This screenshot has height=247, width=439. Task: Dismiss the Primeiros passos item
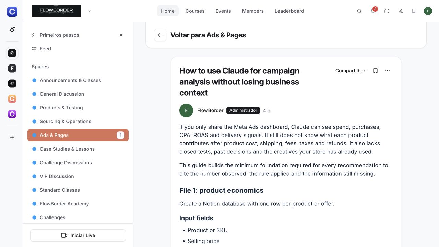click(121, 35)
